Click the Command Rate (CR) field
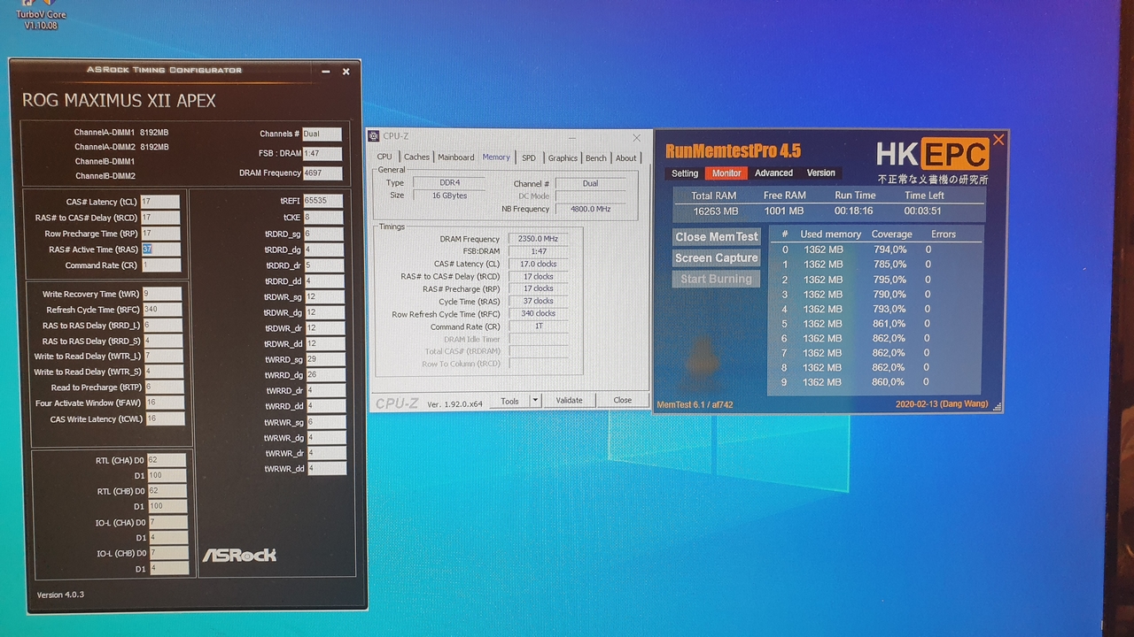The width and height of the screenshot is (1134, 637). (x=160, y=265)
